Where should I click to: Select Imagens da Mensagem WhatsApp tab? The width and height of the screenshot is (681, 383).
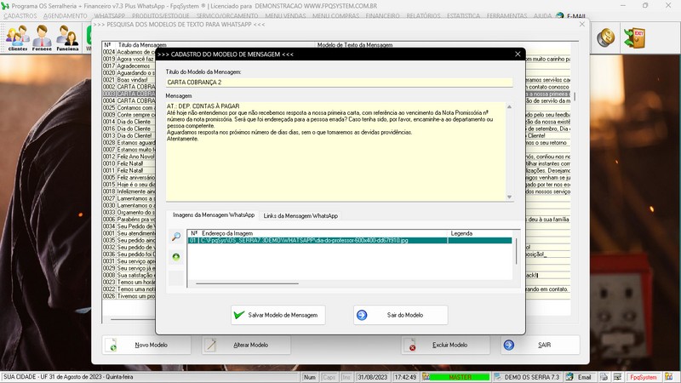pyautogui.click(x=214, y=215)
